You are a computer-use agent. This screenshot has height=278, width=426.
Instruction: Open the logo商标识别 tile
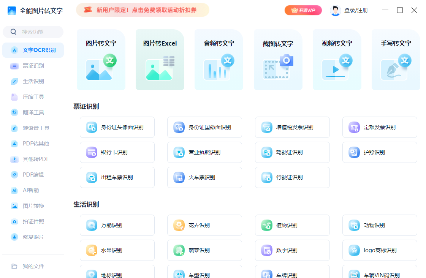point(380,250)
